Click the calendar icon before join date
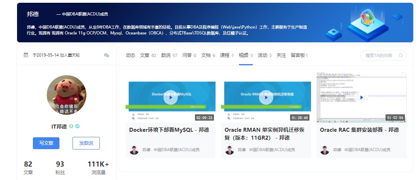 [x=26, y=55]
